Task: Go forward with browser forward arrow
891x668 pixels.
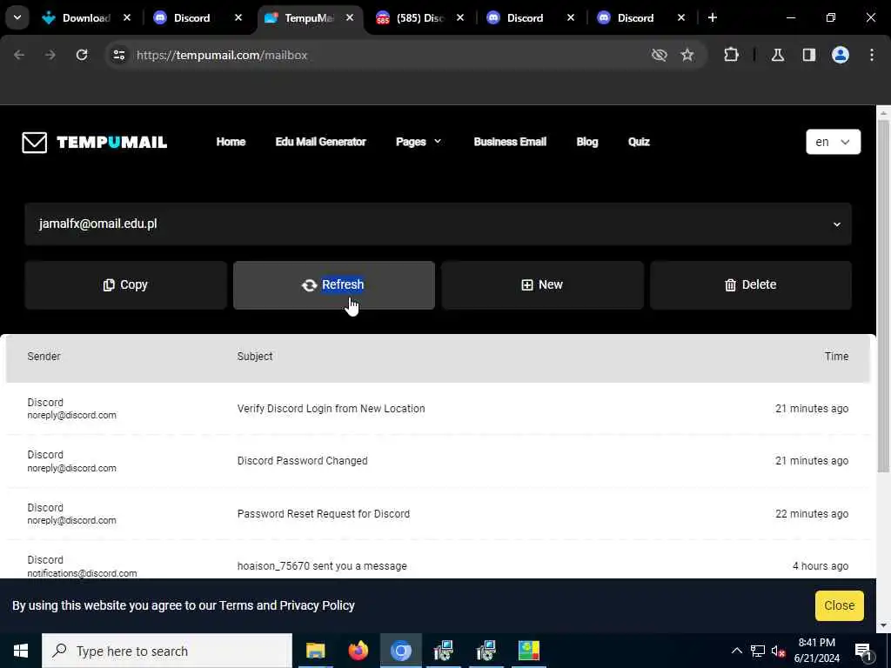Action: tap(50, 55)
